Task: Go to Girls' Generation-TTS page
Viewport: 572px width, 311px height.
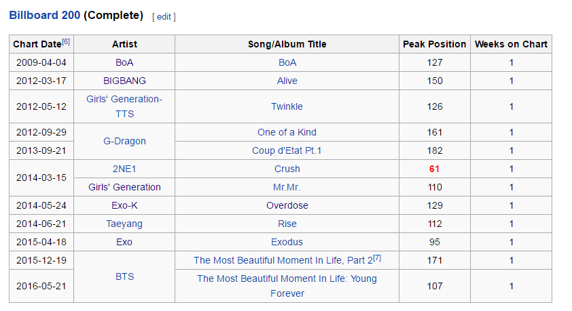Action: pyautogui.click(x=124, y=106)
